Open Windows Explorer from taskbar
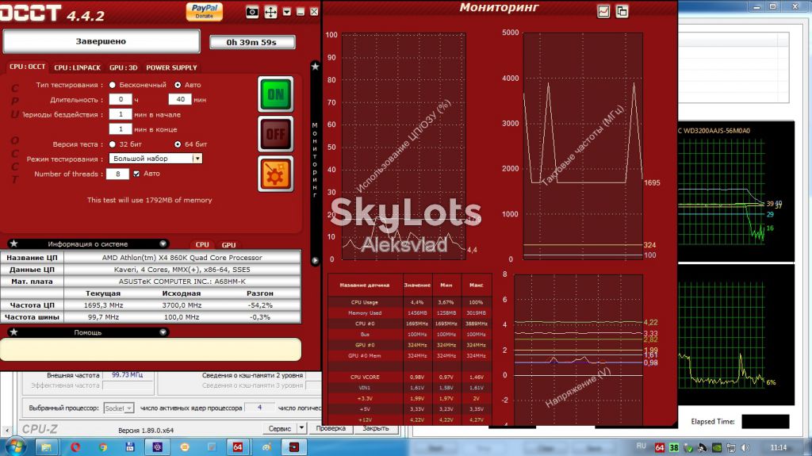Screen dimensions: 812x456 pos(46,446)
